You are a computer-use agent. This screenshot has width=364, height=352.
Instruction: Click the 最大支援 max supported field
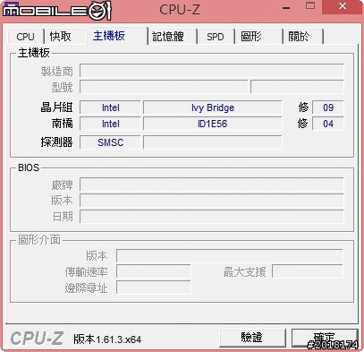pyautogui.click(x=308, y=271)
